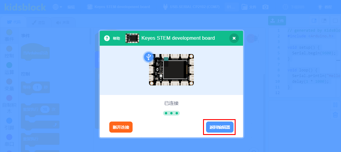Viewport: 341px width, 152px height.
Task: Click code line void loop() {
Action: (302, 70)
